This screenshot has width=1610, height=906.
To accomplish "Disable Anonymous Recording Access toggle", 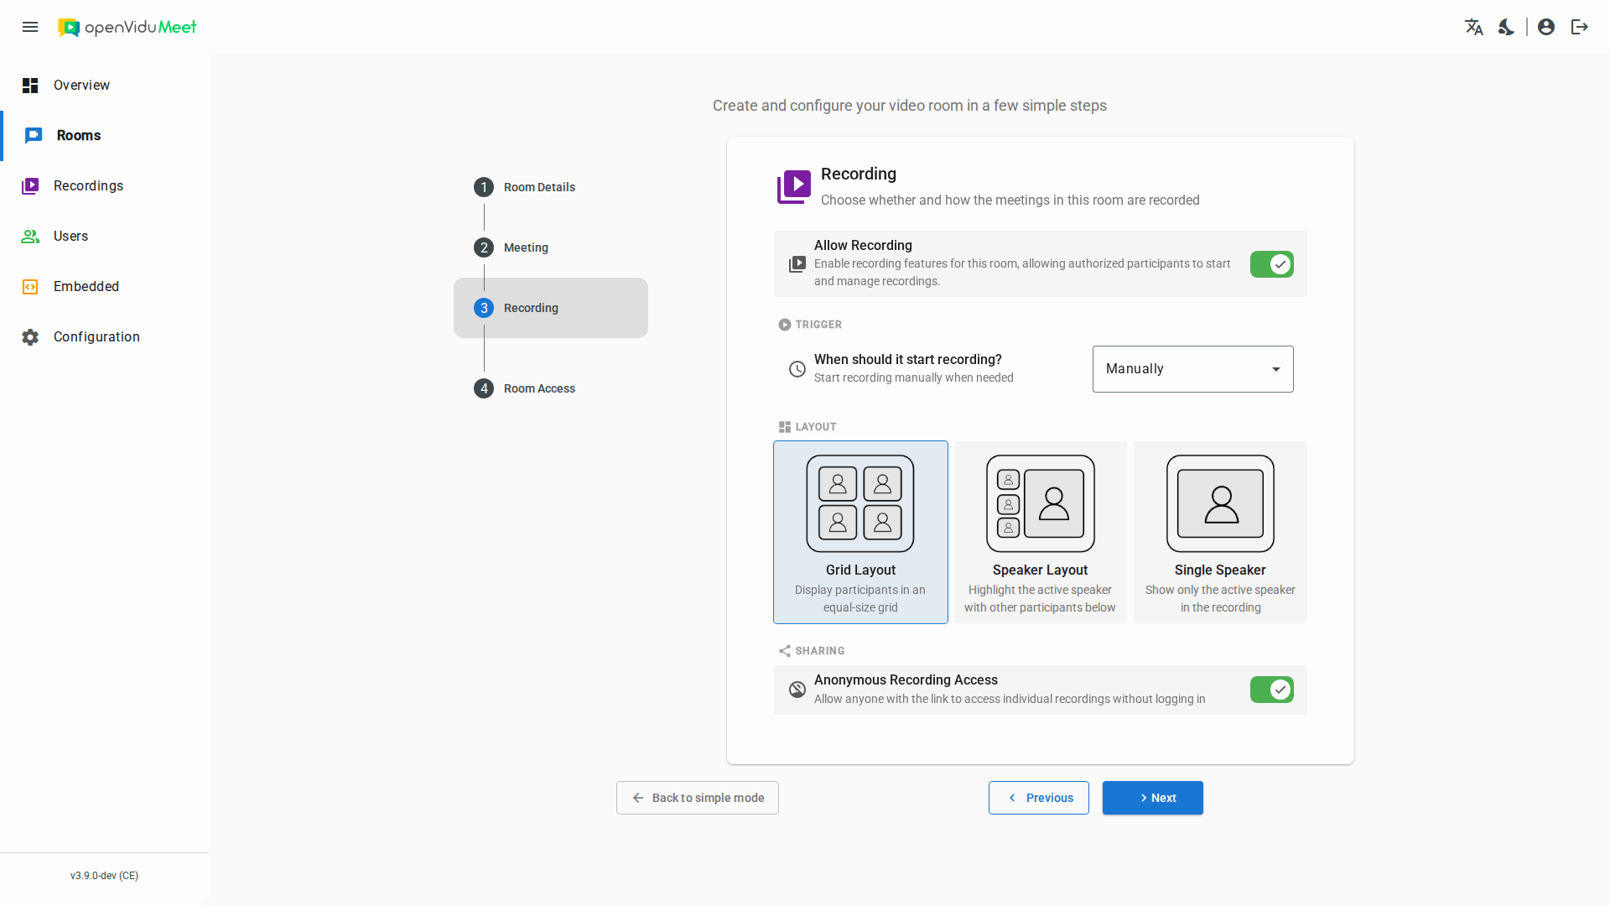I will 1272,690.
